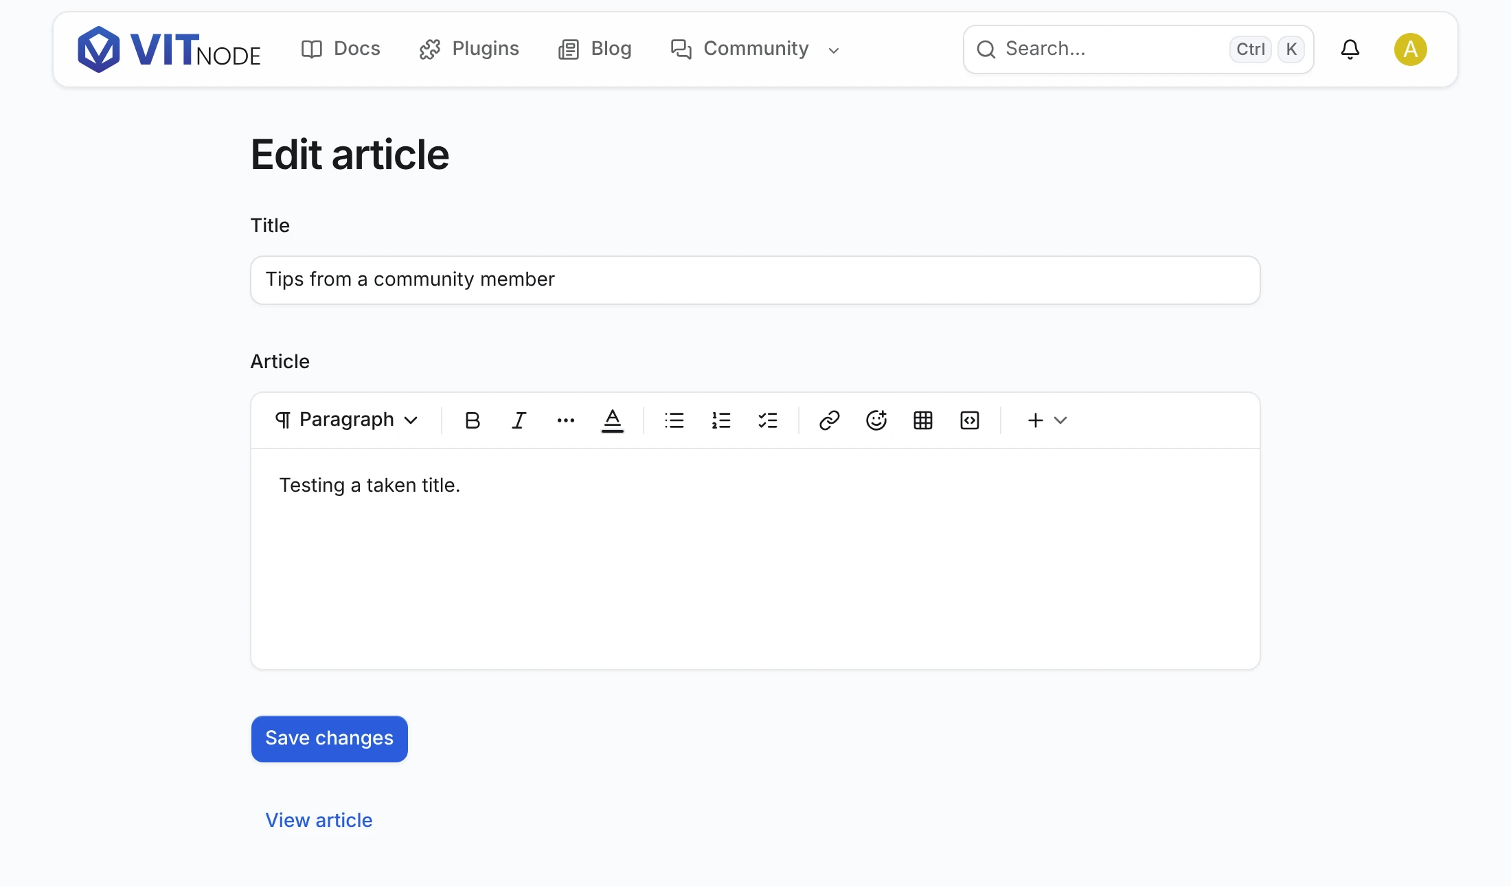The height and width of the screenshot is (886, 1511).
Task: Insert a code block
Action: (970, 420)
